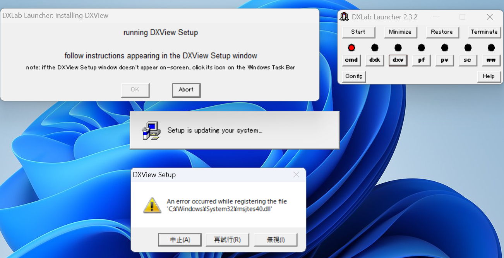Click the 'DXLab Launcher: installing DXView' title bar

click(159, 15)
